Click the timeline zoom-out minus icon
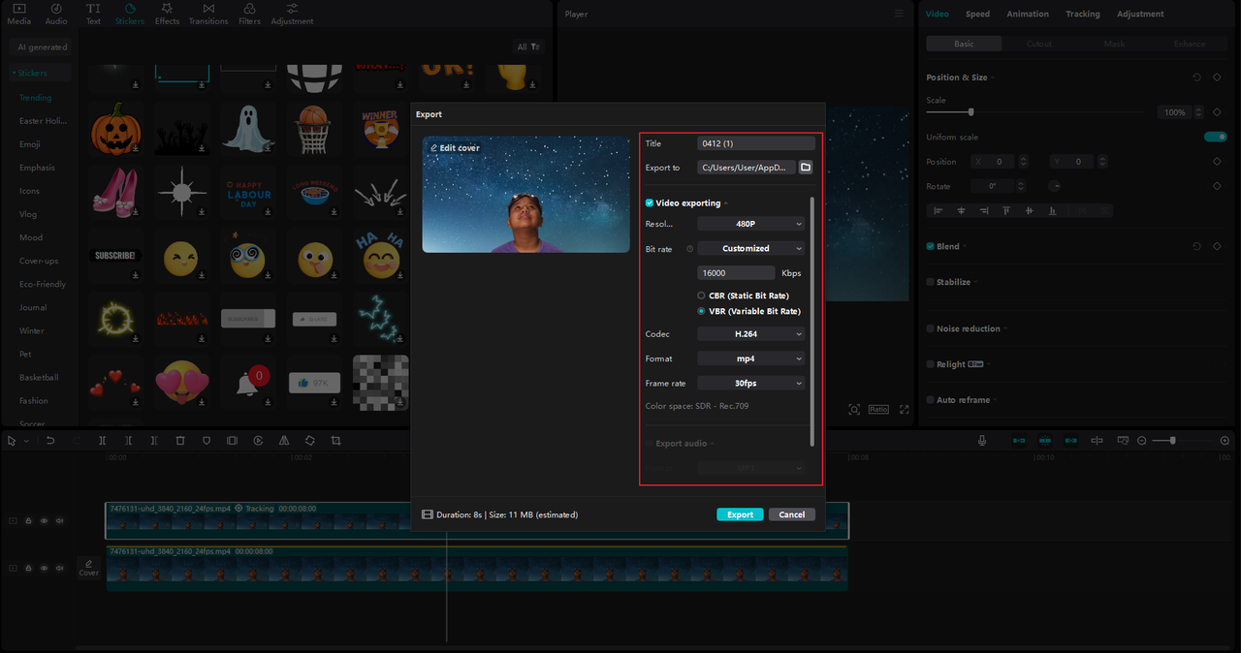 click(1142, 441)
